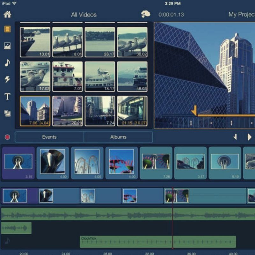Tap the cloud import icon

point(146,14)
